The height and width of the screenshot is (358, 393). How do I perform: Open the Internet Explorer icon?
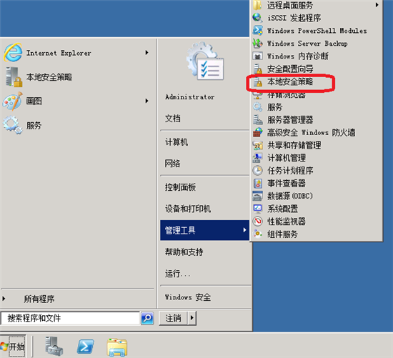point(13,53)
